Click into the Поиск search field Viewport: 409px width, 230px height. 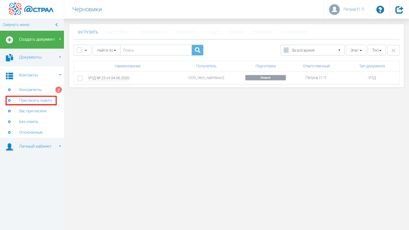[x=156, y=50]
